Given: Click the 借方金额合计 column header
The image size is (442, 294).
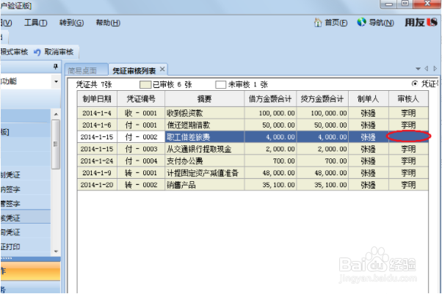Looking at the screenshot, I should click(x=270, y=99).
